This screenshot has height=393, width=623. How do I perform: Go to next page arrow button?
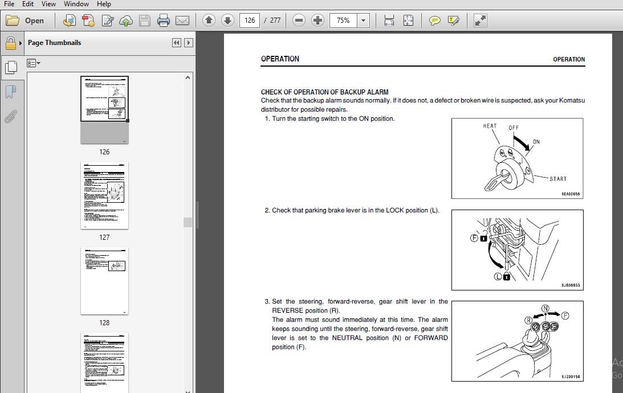(227, 21)
